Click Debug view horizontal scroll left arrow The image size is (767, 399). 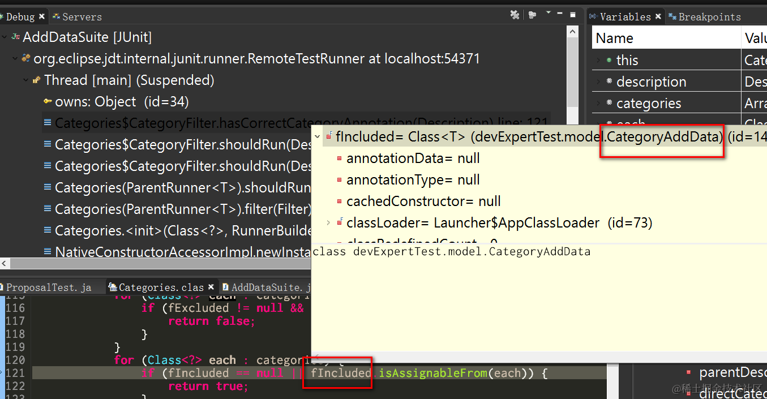[5, 264]
